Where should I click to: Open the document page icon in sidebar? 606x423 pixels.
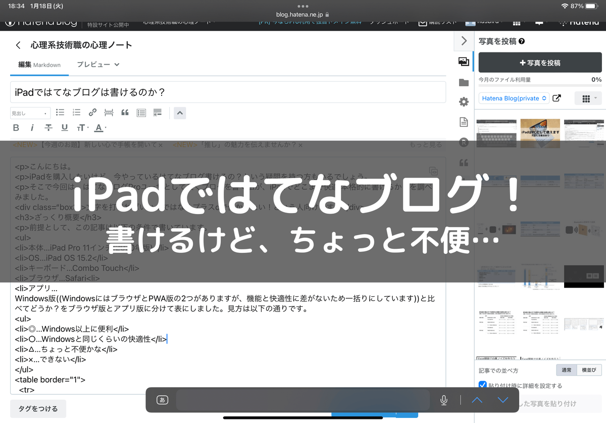(464, 122)
